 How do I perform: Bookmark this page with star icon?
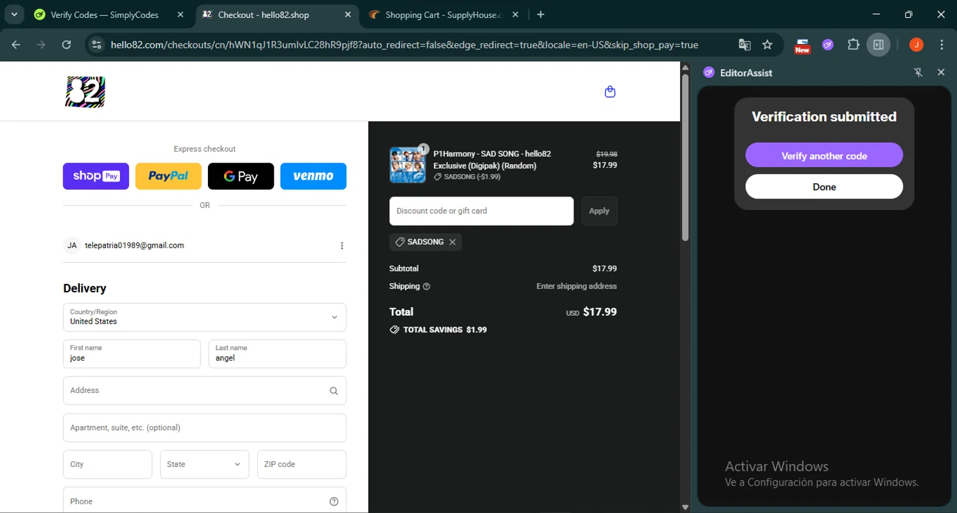tap(768, 45)
